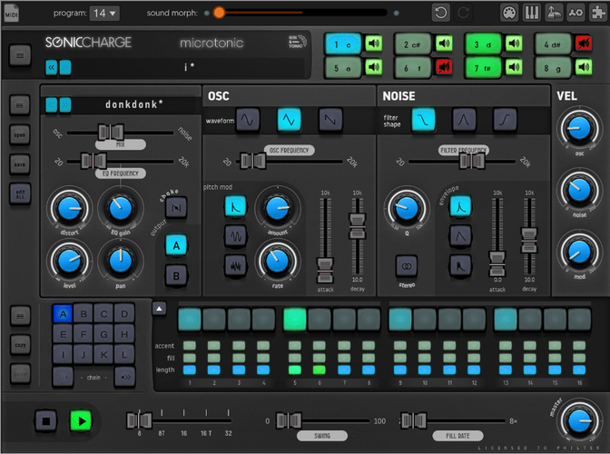
Task: Click the osc/noise mix slider handle
Action: coord(111,133)
